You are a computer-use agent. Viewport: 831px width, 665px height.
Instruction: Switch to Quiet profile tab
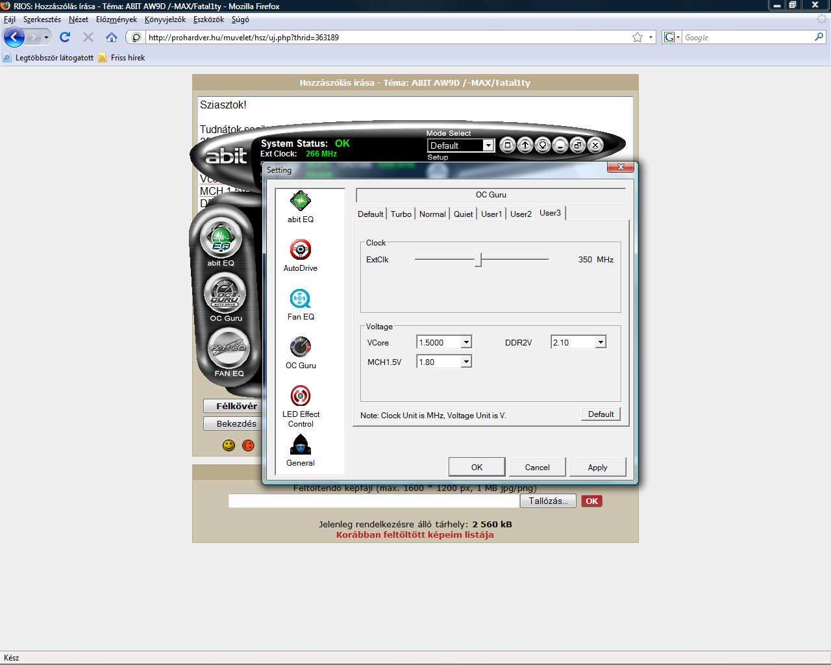pos(463,214)
